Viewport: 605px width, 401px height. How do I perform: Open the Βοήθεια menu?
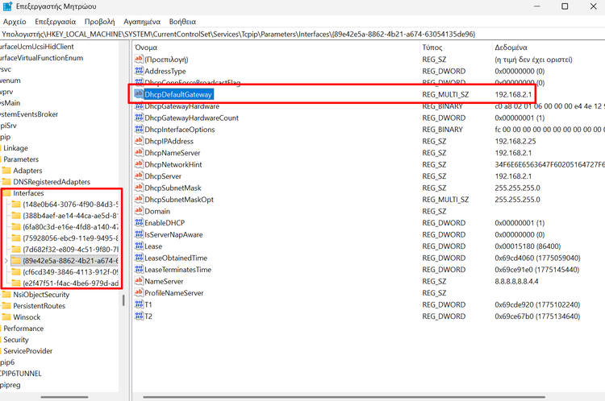click(x=182, y=22)
